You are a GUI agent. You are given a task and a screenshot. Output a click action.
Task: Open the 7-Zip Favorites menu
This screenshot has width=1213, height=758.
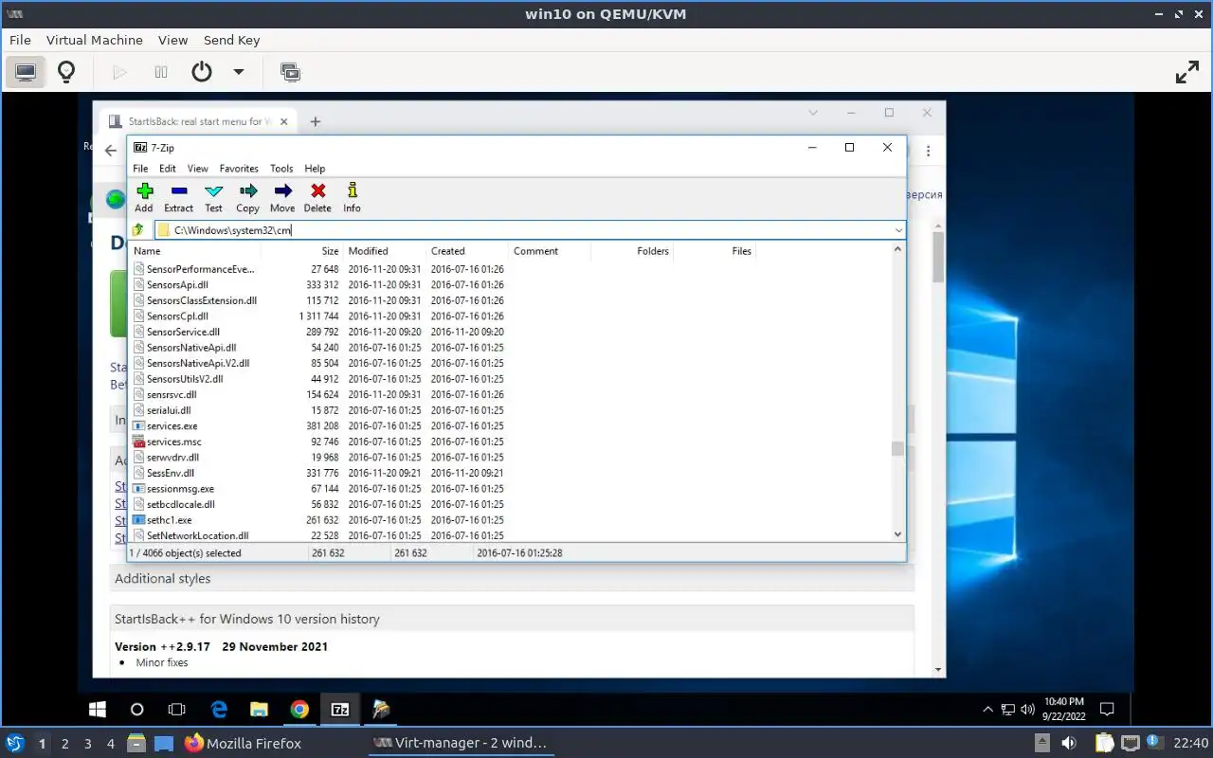[x=239, y=169]
